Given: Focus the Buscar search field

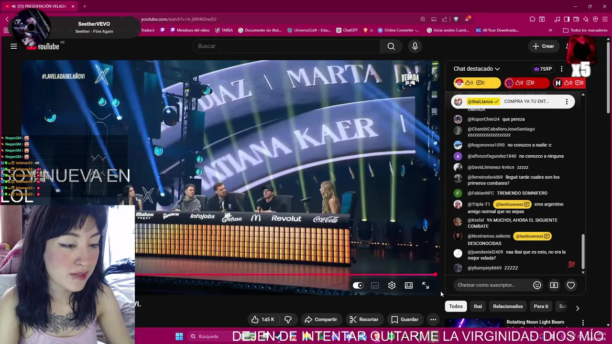Looking at the screenshot, I should coord(286,46).
